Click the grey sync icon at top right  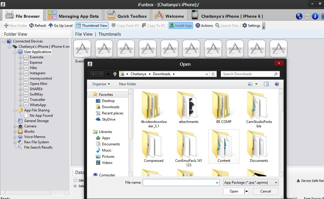tap(307, 16)
